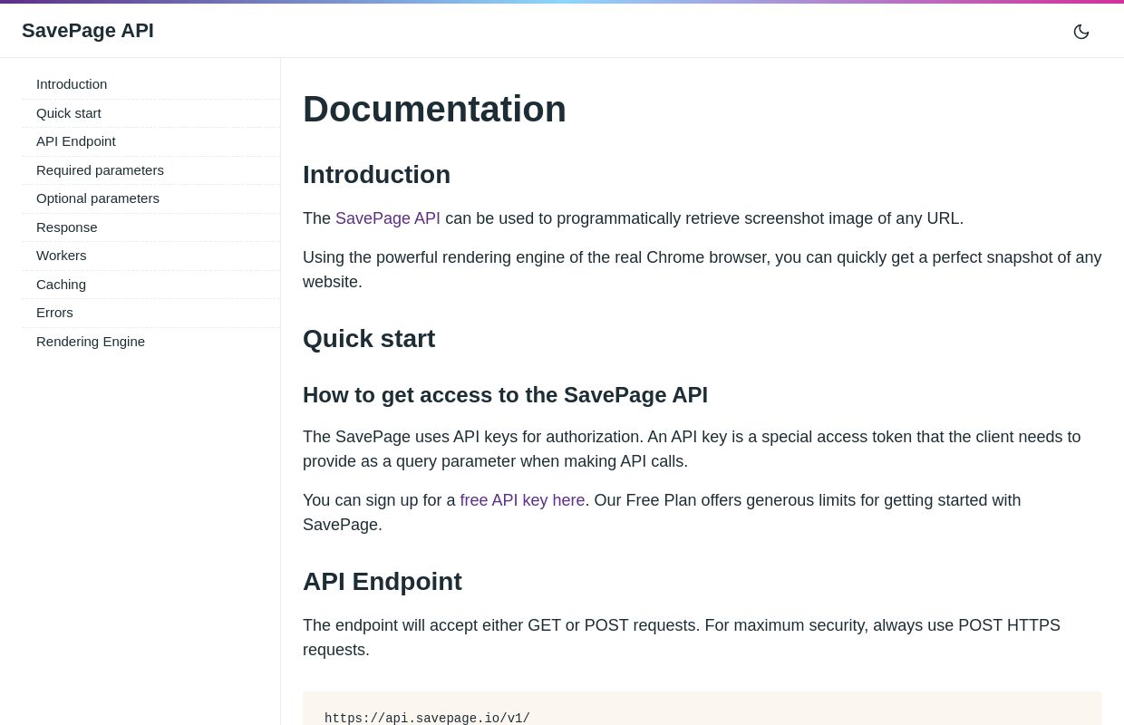Click the How to get access heading
1124x725 pixels.
pos(505,395)
